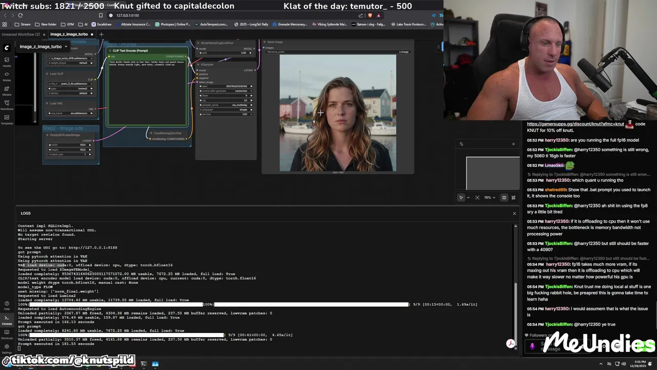Expand the cursor mode dropdown arrow
This screenshot has height=370, width=657.
[468, 197]
